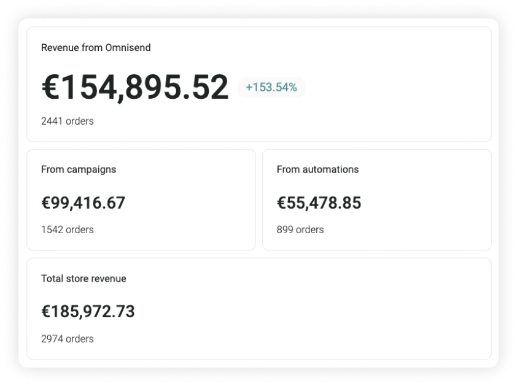
Task: Click the From automations heading
Action: [317, 169]
